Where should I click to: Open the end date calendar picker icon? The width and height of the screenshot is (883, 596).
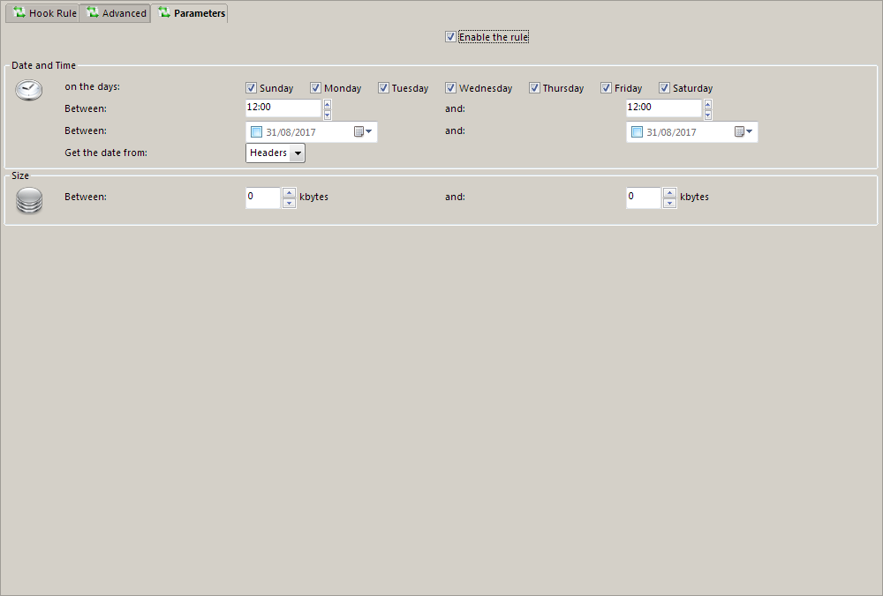[743, 131]
